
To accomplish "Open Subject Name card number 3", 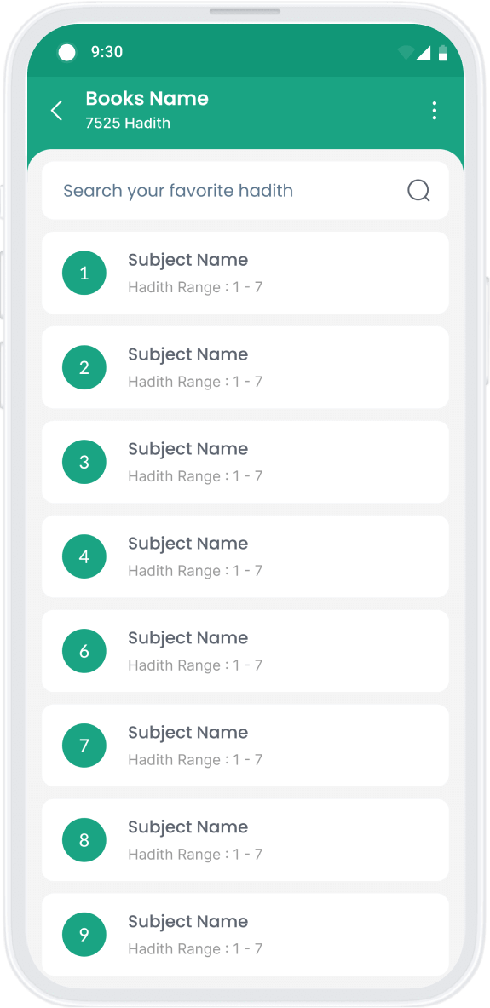I will [245, 462].
